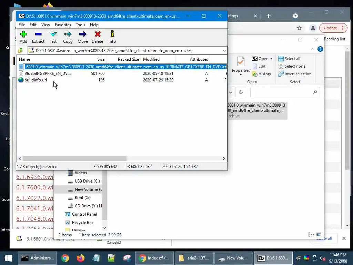Open the Windows Start menu
353x265 pixels.
(x=8, y=258)
